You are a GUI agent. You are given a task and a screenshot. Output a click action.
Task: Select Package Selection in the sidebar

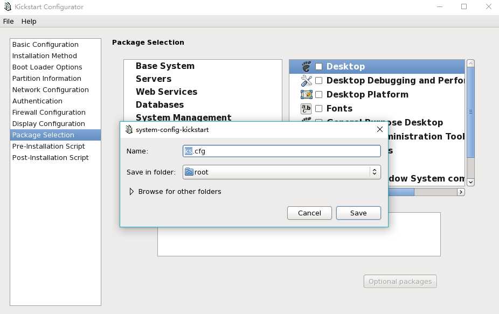(56, 135)
